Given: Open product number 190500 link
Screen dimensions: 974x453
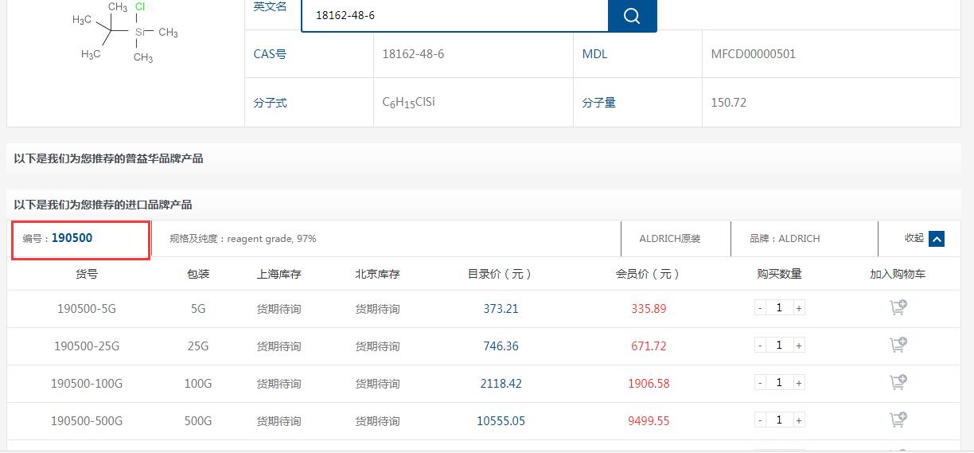Looking at the screenshot, I should (72, 238).
